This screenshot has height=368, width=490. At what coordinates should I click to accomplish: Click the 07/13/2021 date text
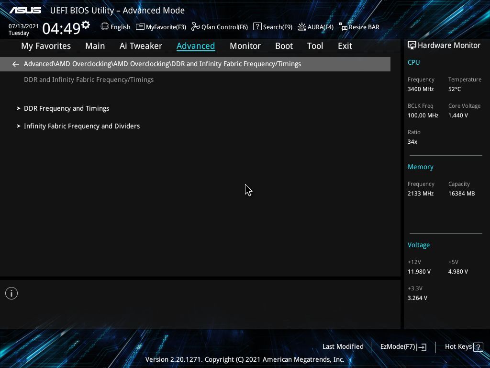[x=23, y=26]
